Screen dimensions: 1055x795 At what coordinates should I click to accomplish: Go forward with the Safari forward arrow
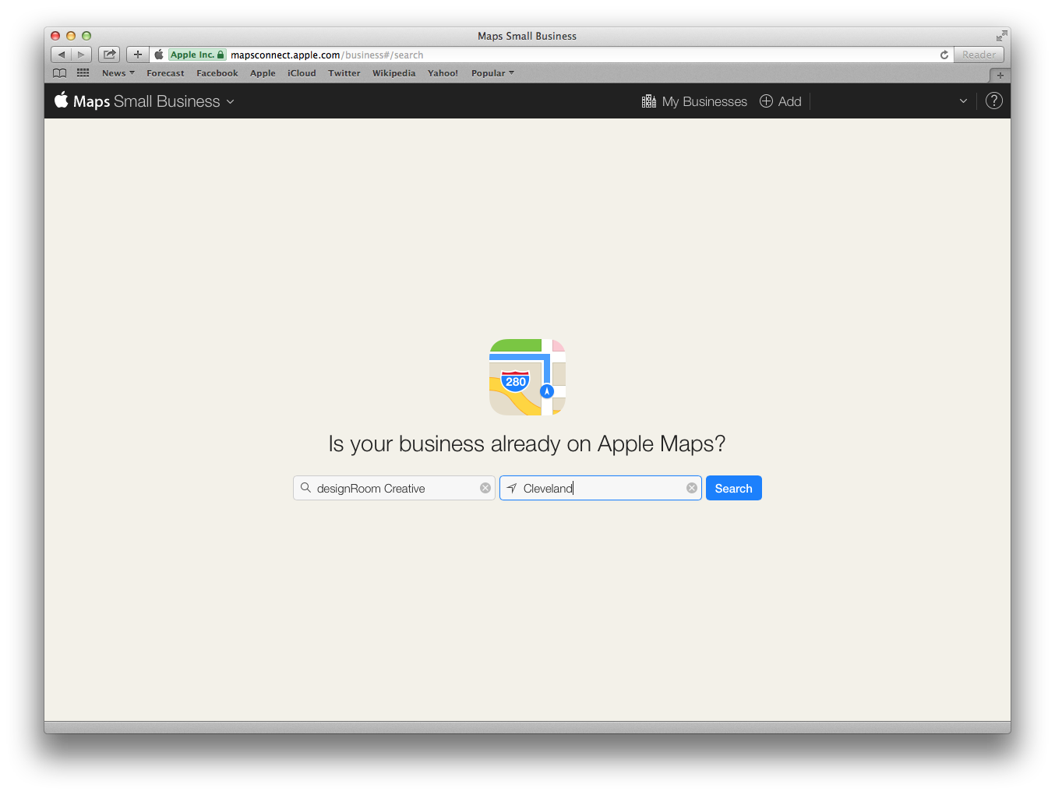(x=81, y=55)
